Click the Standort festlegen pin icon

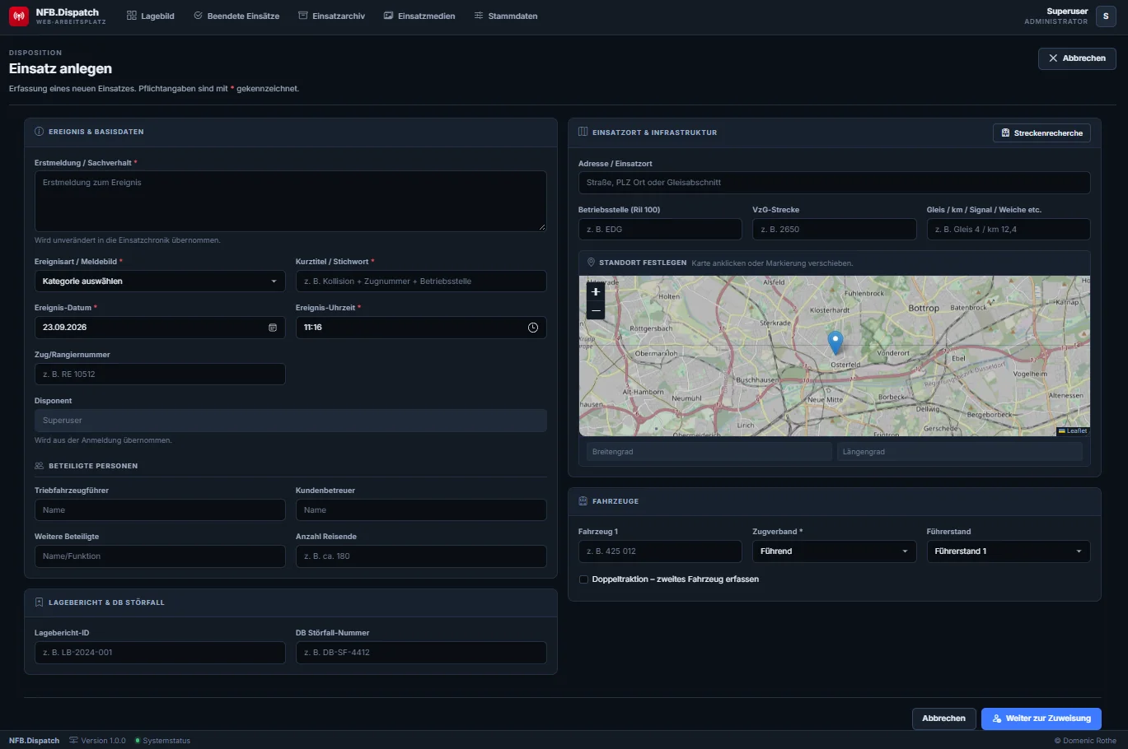pos(591,263)
